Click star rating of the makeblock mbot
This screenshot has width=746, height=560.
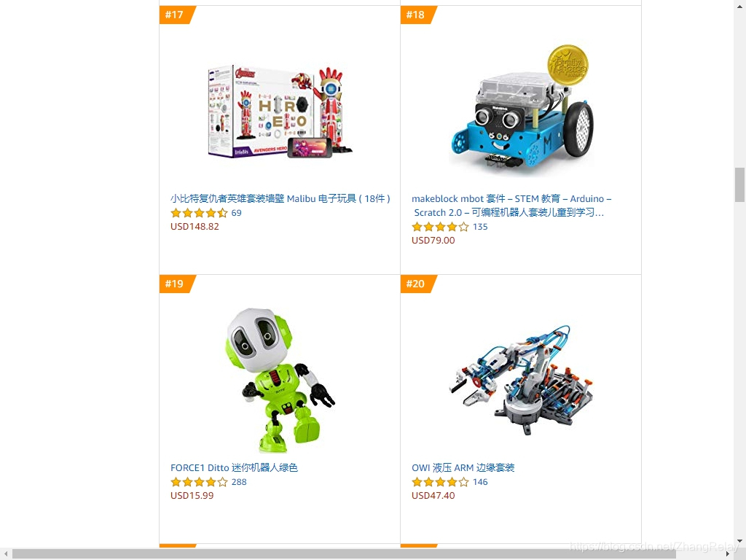(x=441, y=227)
